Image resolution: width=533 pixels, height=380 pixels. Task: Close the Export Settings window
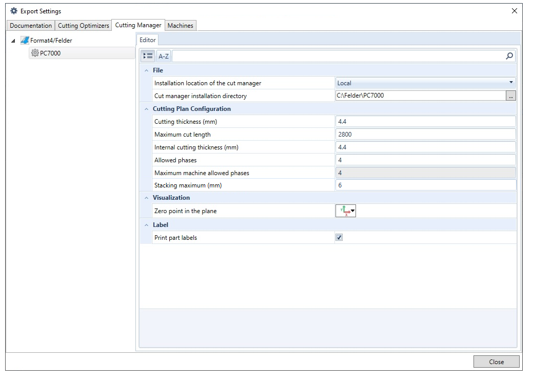point(515,11)
